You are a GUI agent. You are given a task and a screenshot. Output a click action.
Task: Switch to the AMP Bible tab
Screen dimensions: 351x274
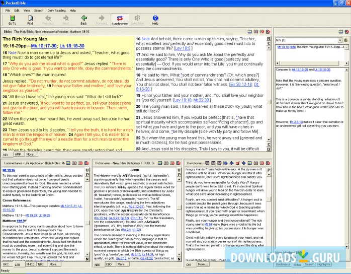18,155
